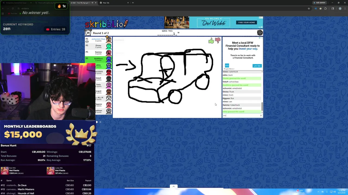
Task: Click the chat scrollbar thumb
Action: click(x=262, y=107)
